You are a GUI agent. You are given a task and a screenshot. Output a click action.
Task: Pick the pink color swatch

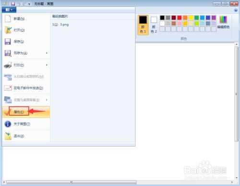click(x=180, y=24)
